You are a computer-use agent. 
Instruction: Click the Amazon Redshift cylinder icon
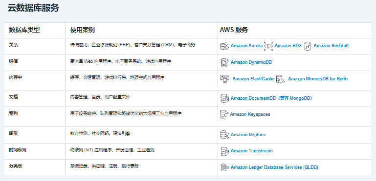pyautogui.click(x=308, y=46)
